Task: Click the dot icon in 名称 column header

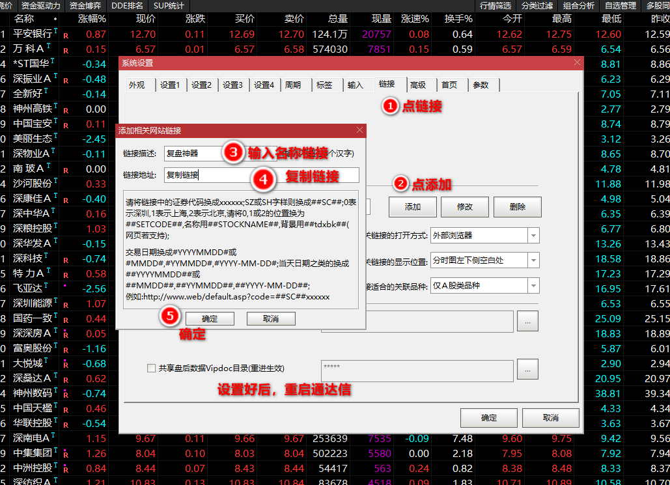Action: [x=55, y=20]
